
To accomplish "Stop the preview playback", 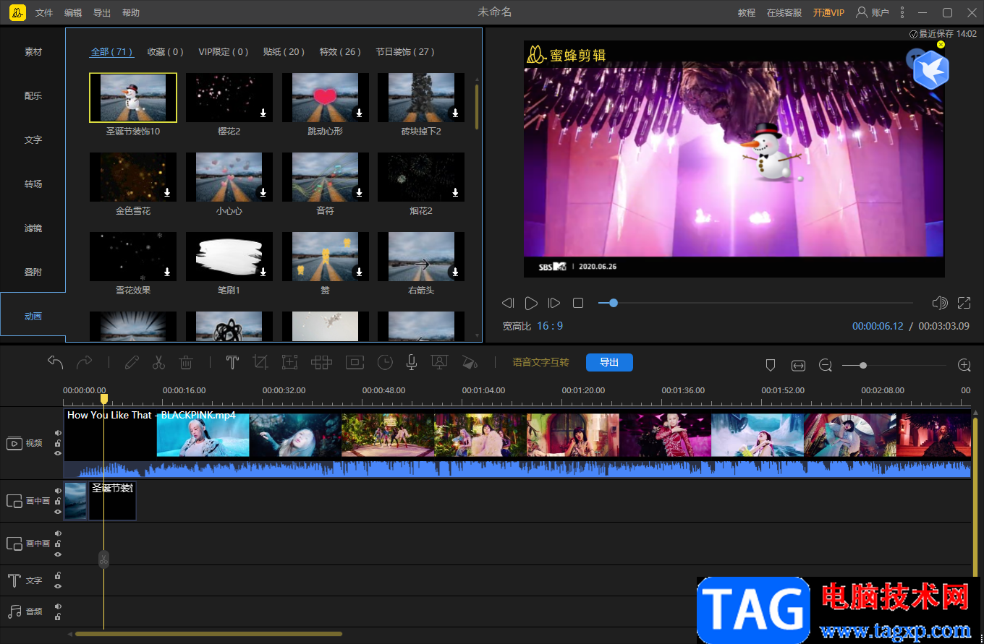I will pos(578,303).
